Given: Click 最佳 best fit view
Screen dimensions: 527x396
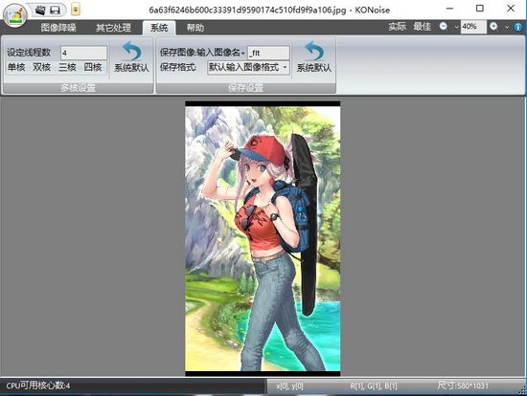Looking at the screenshot, I should coord(423,27).
